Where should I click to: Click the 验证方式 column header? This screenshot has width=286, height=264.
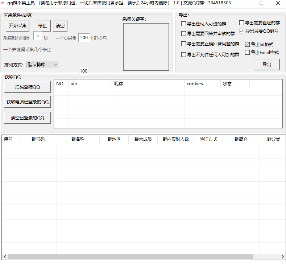pyautogui.click(x=208, y=139)
